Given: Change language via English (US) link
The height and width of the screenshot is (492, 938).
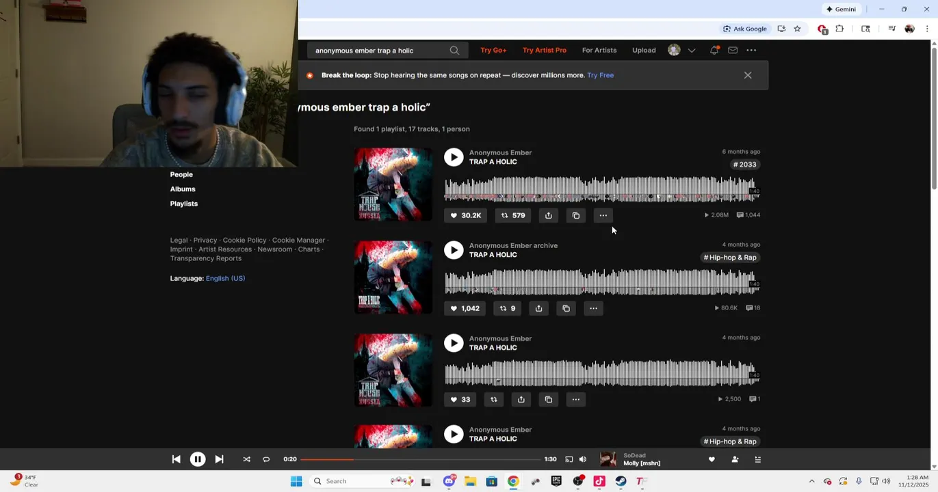Looking at the screenshot, I should coord(225,279).
